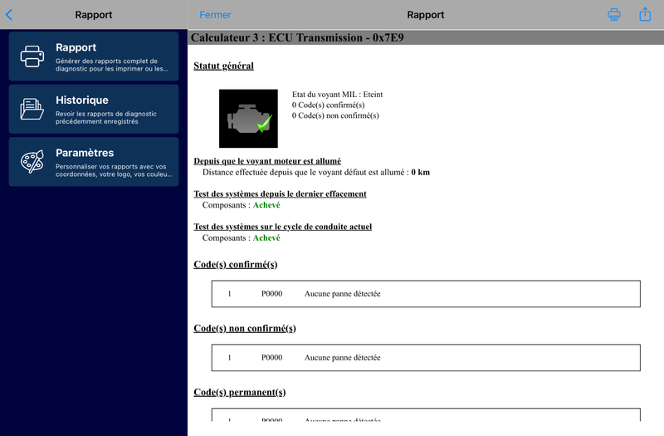The image size is (664, 436).
Task: Open the Paramètres menu card
Action: pyautogui.click(x=94, y=161)
